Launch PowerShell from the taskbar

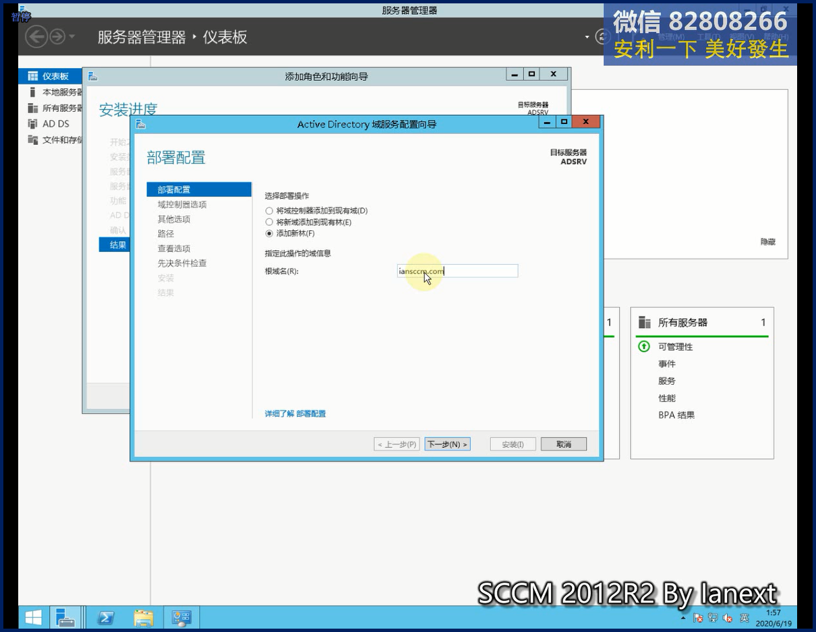point(105,617)
